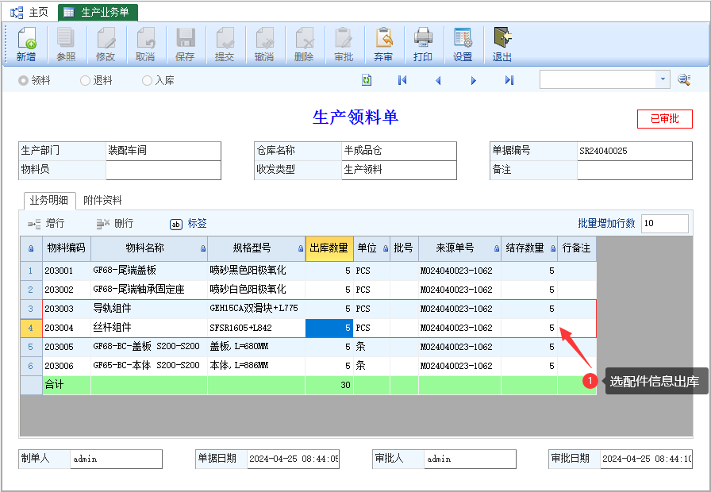Select the 入库 radio button
The image size is (711, 492).
coord(147,80)
